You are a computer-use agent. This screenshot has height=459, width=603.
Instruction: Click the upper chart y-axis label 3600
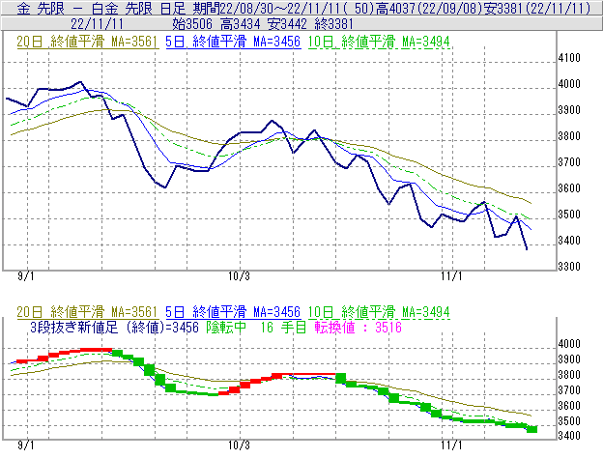coord(569,188)
